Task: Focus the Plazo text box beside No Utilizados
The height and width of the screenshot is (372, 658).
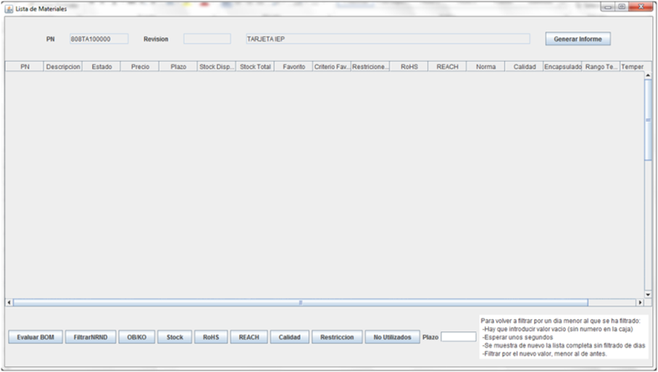Action: pos(458,337)
